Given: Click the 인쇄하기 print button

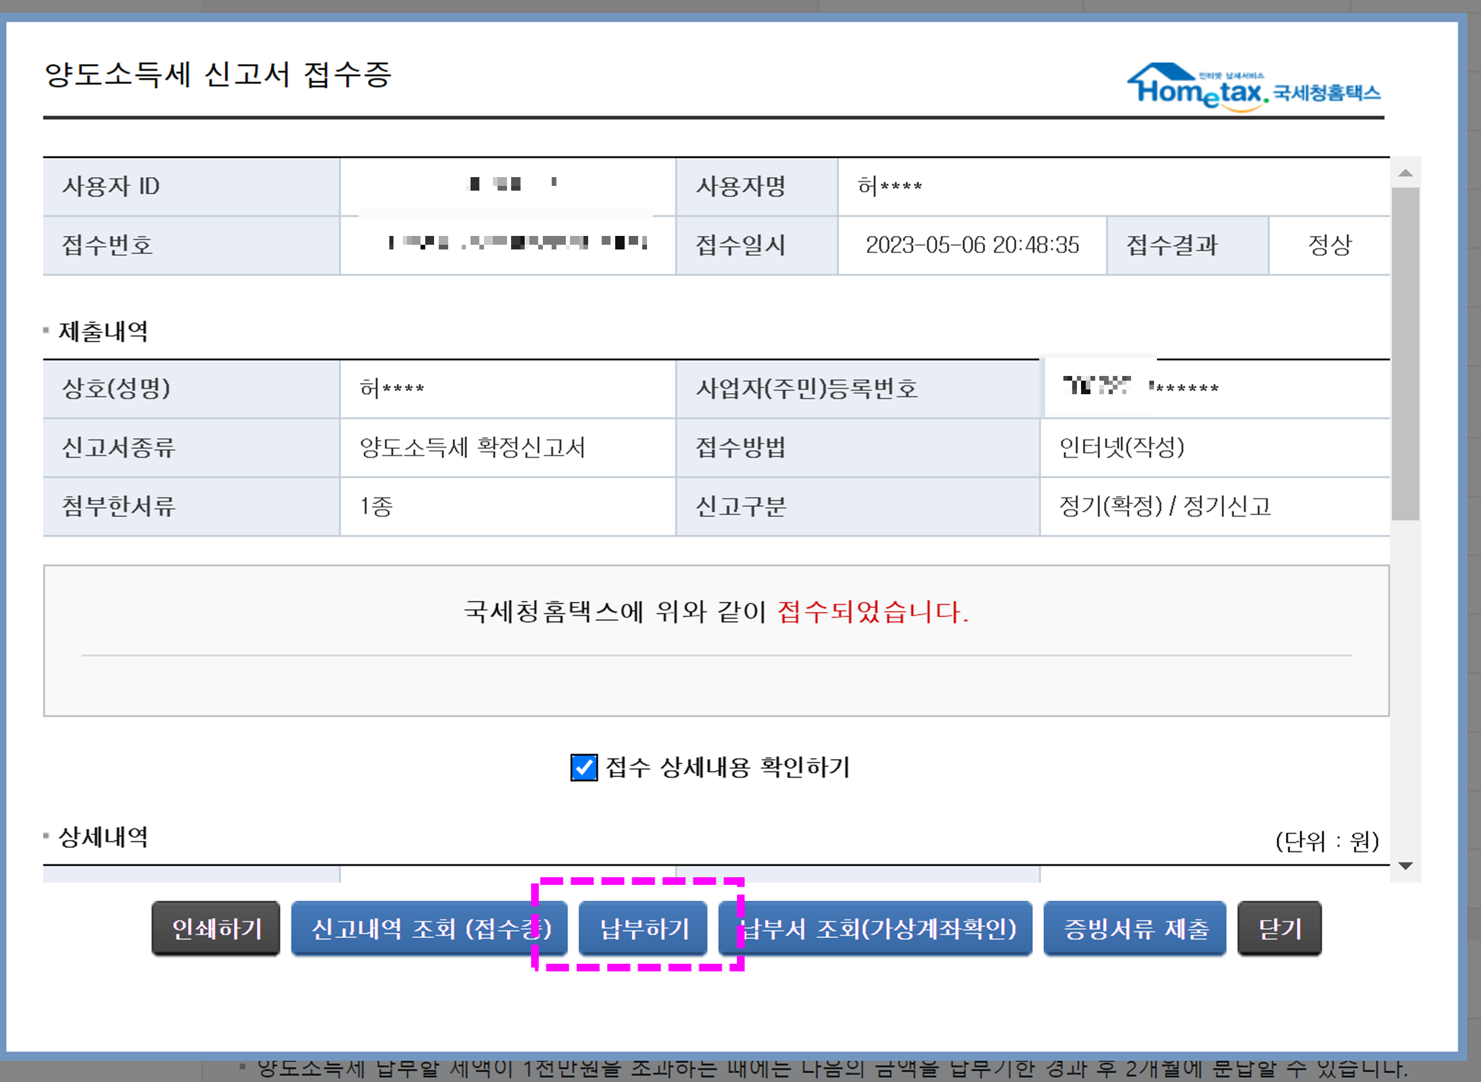Looking at the screenshot, I should click(216, 929).
